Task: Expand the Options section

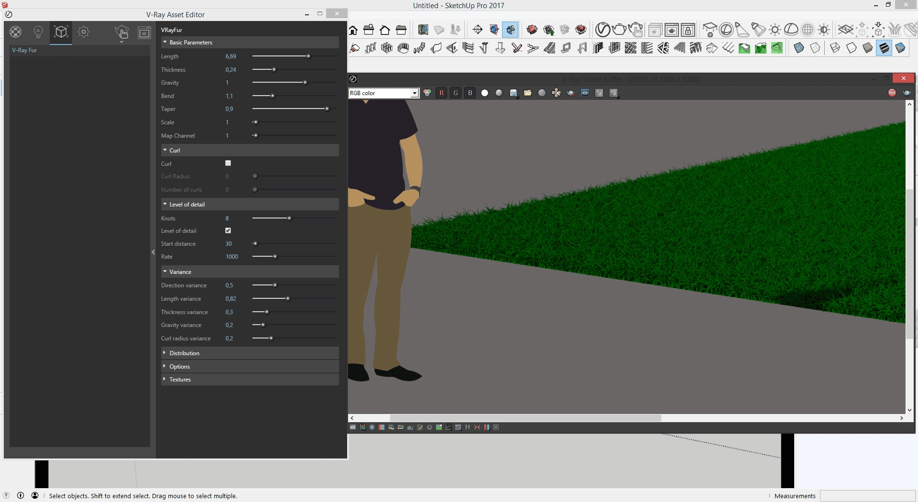Action: (250, 366)
